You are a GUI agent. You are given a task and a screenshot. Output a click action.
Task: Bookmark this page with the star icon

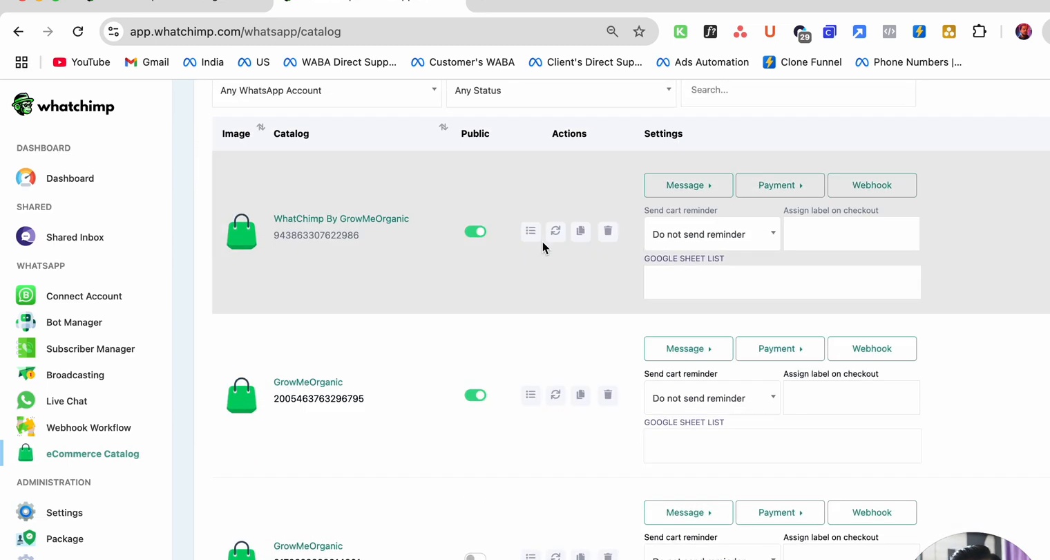coord(639,32)
